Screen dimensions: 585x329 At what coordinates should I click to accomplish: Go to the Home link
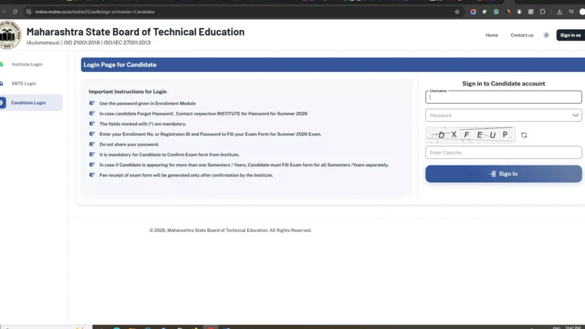point(491,35)
